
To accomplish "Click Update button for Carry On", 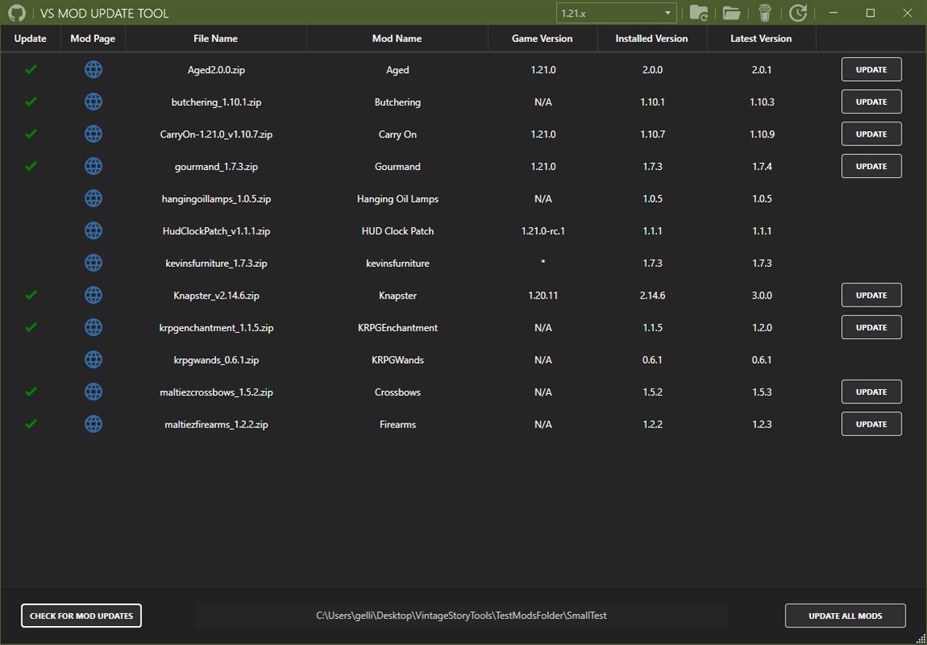I will tap(871, 134).
